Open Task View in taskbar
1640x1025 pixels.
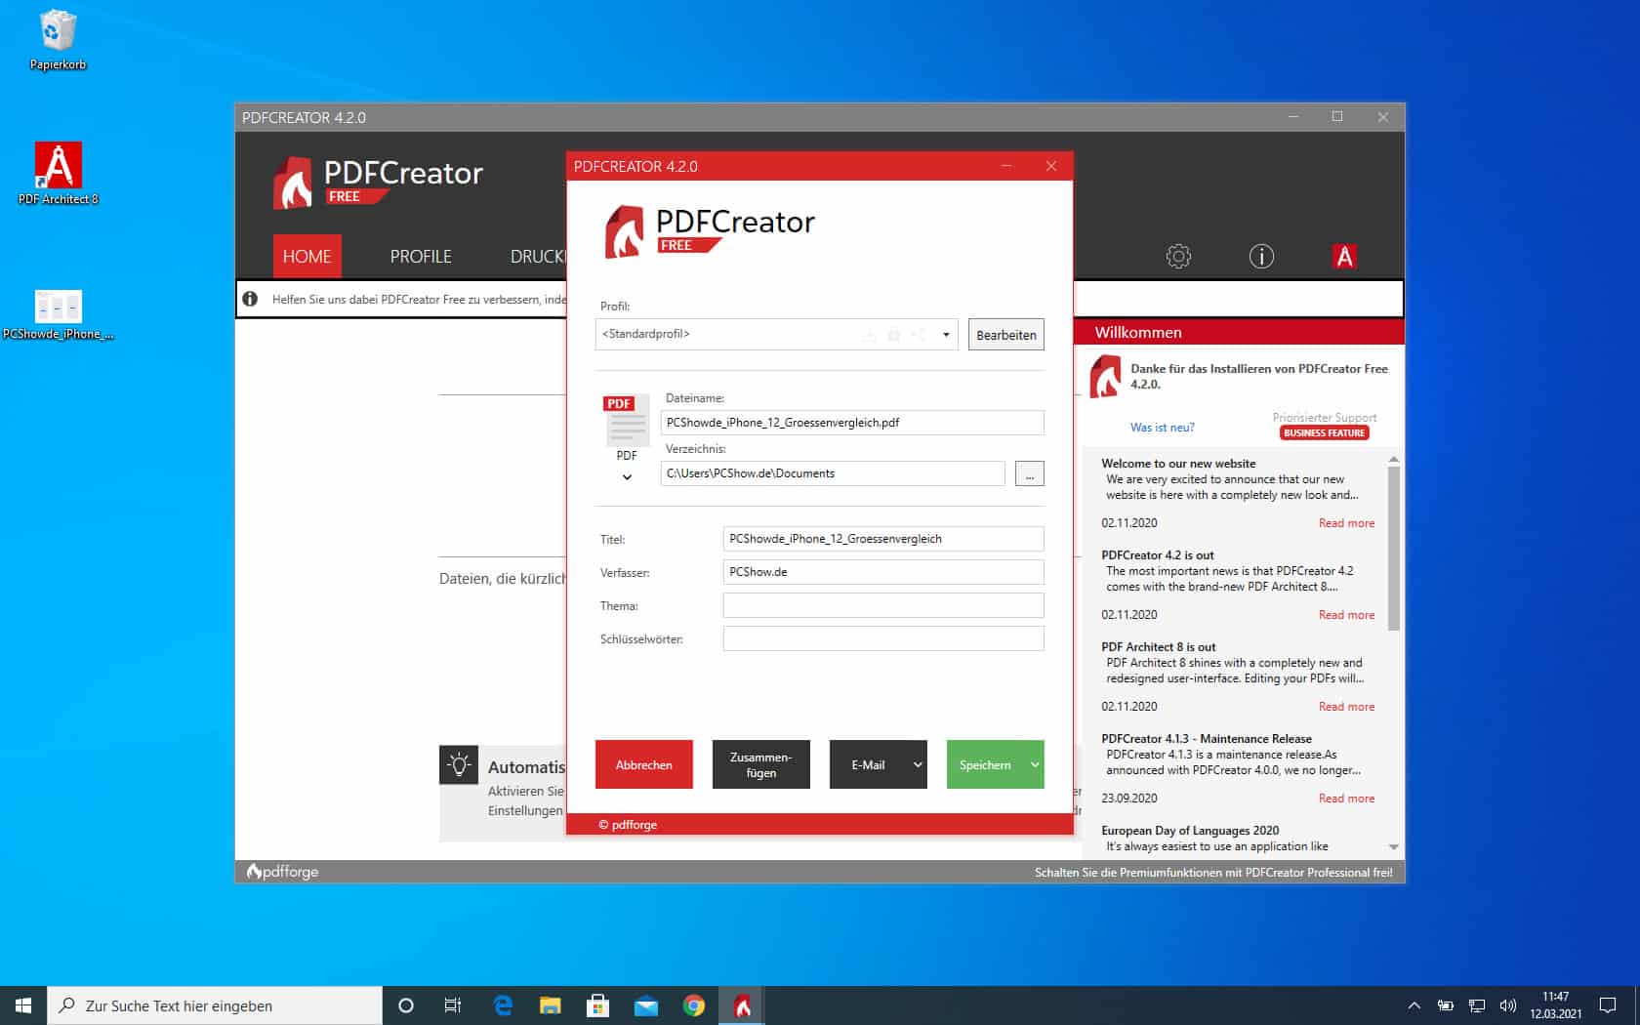[x=453, y=1005]
